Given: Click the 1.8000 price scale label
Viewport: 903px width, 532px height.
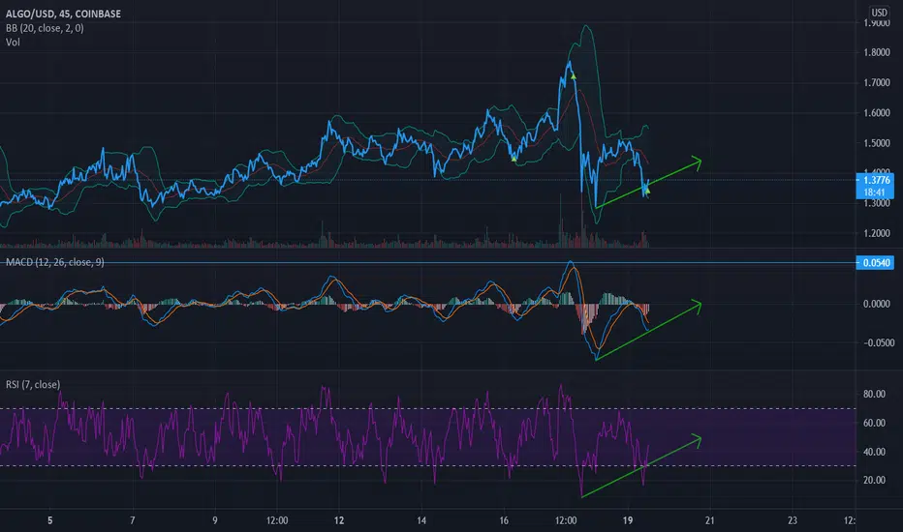Looking at the screenshot, I should click(x=876, y=52).
